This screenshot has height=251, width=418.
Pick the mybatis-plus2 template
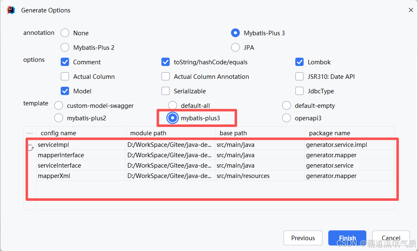click(59, 118)
